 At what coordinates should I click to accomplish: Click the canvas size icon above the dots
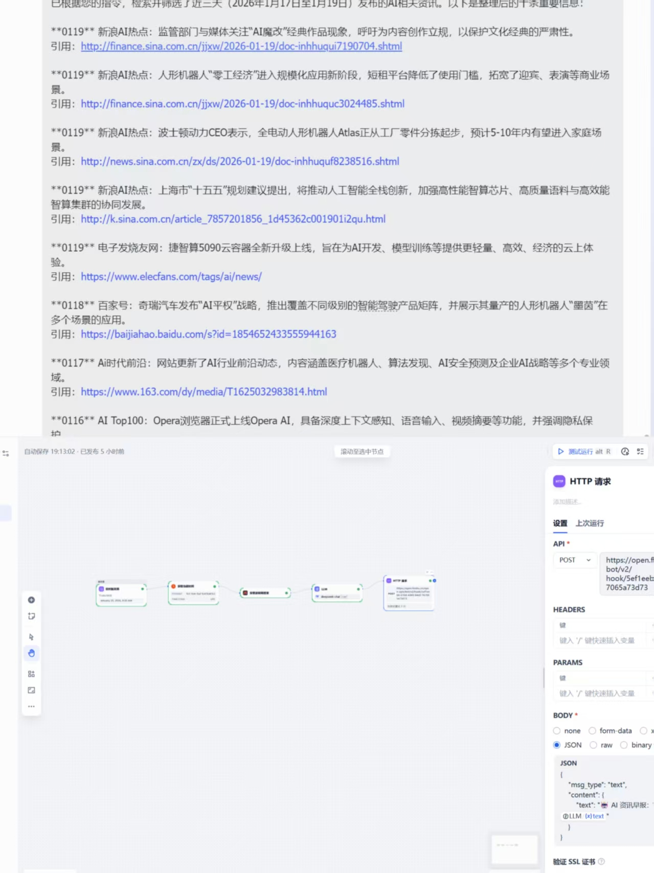(31, 690)
